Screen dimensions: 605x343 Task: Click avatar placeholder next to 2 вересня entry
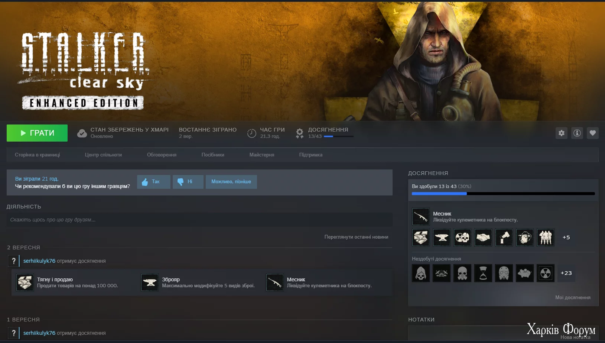(x=14, y=261)
